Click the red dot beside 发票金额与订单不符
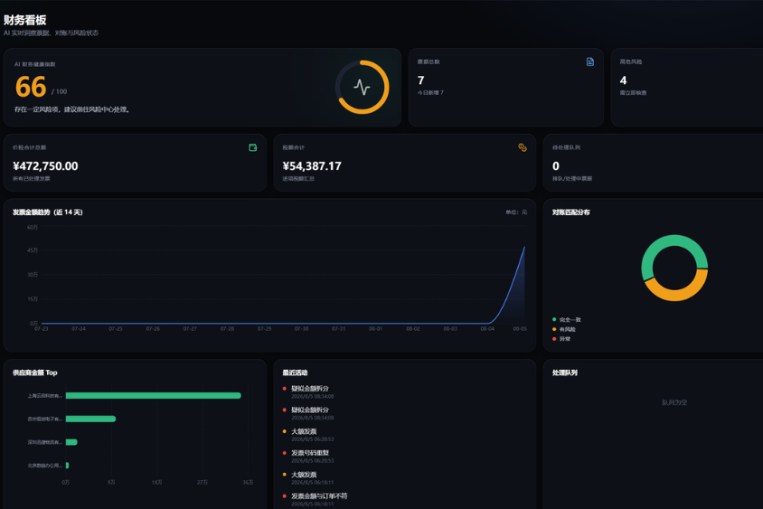 [284, 495]
